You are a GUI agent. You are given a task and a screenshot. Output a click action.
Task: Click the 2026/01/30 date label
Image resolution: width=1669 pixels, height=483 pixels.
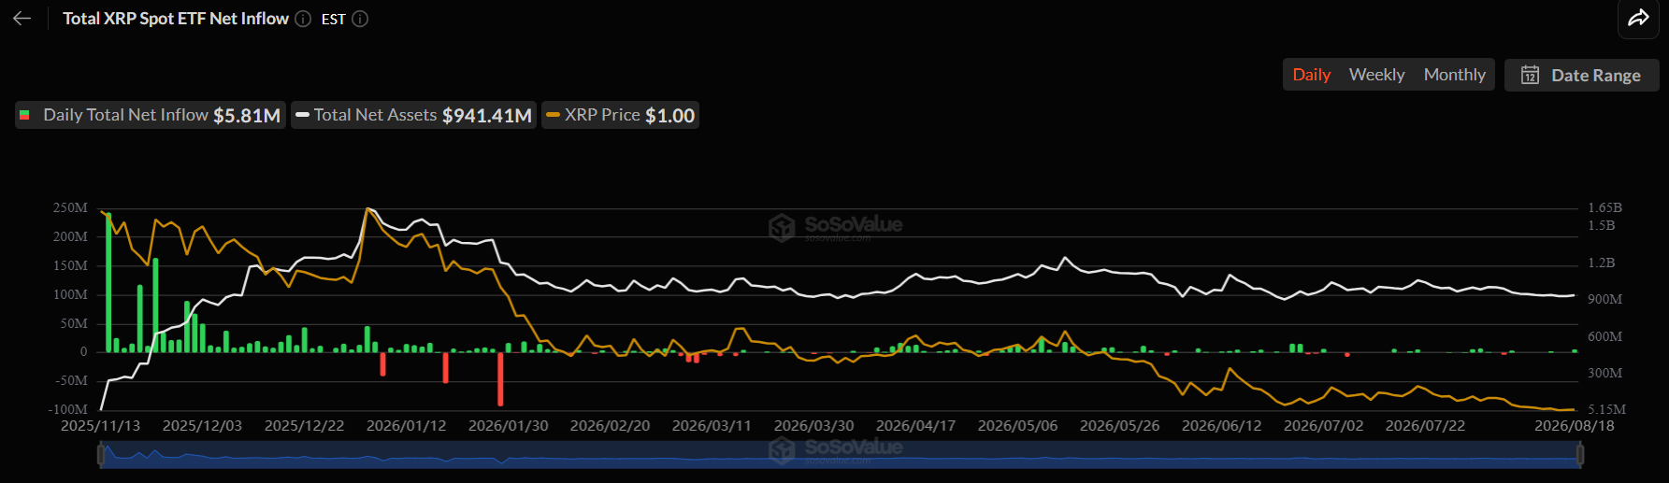508,426
